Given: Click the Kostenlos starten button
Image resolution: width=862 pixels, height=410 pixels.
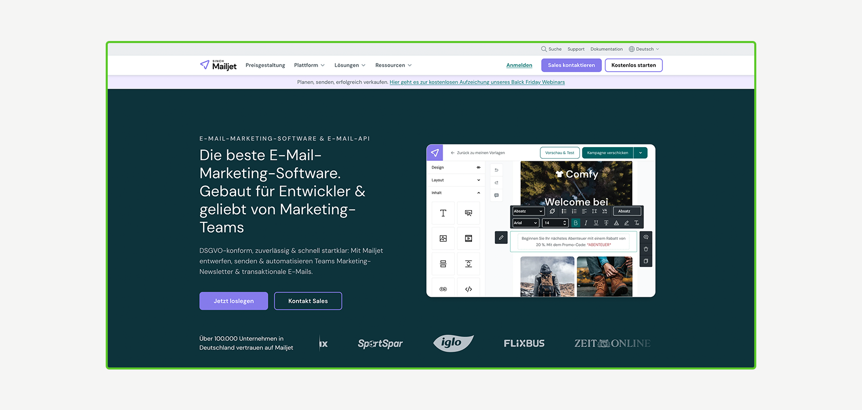Looking at the screenshot, I should (x=634, y=65).
